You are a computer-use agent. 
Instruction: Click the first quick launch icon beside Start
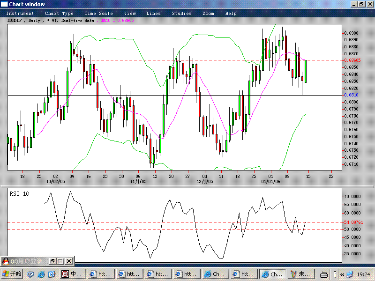coord(30,274)
